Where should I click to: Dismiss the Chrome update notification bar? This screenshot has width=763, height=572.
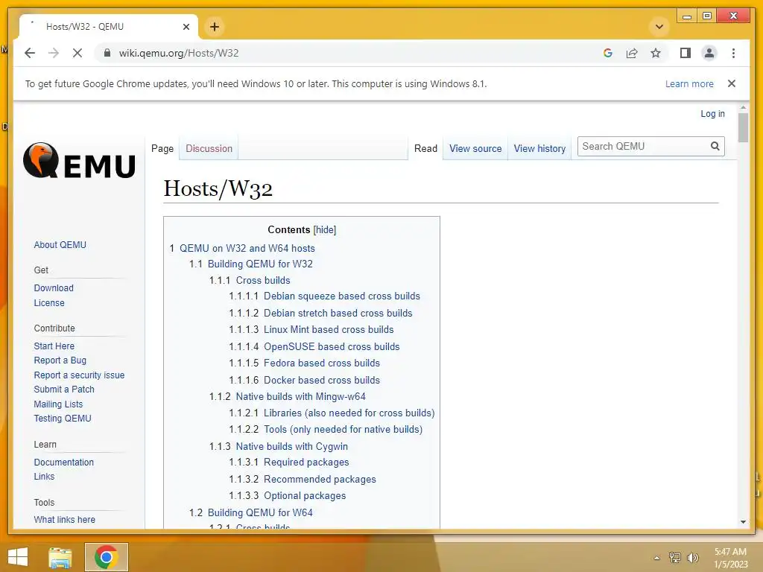pos(732,83)
